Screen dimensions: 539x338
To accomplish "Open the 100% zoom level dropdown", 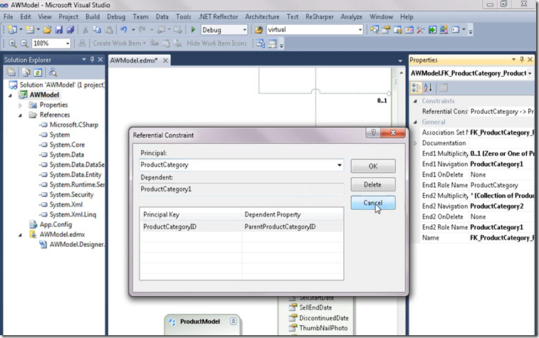I will click(x=68, y=43).
